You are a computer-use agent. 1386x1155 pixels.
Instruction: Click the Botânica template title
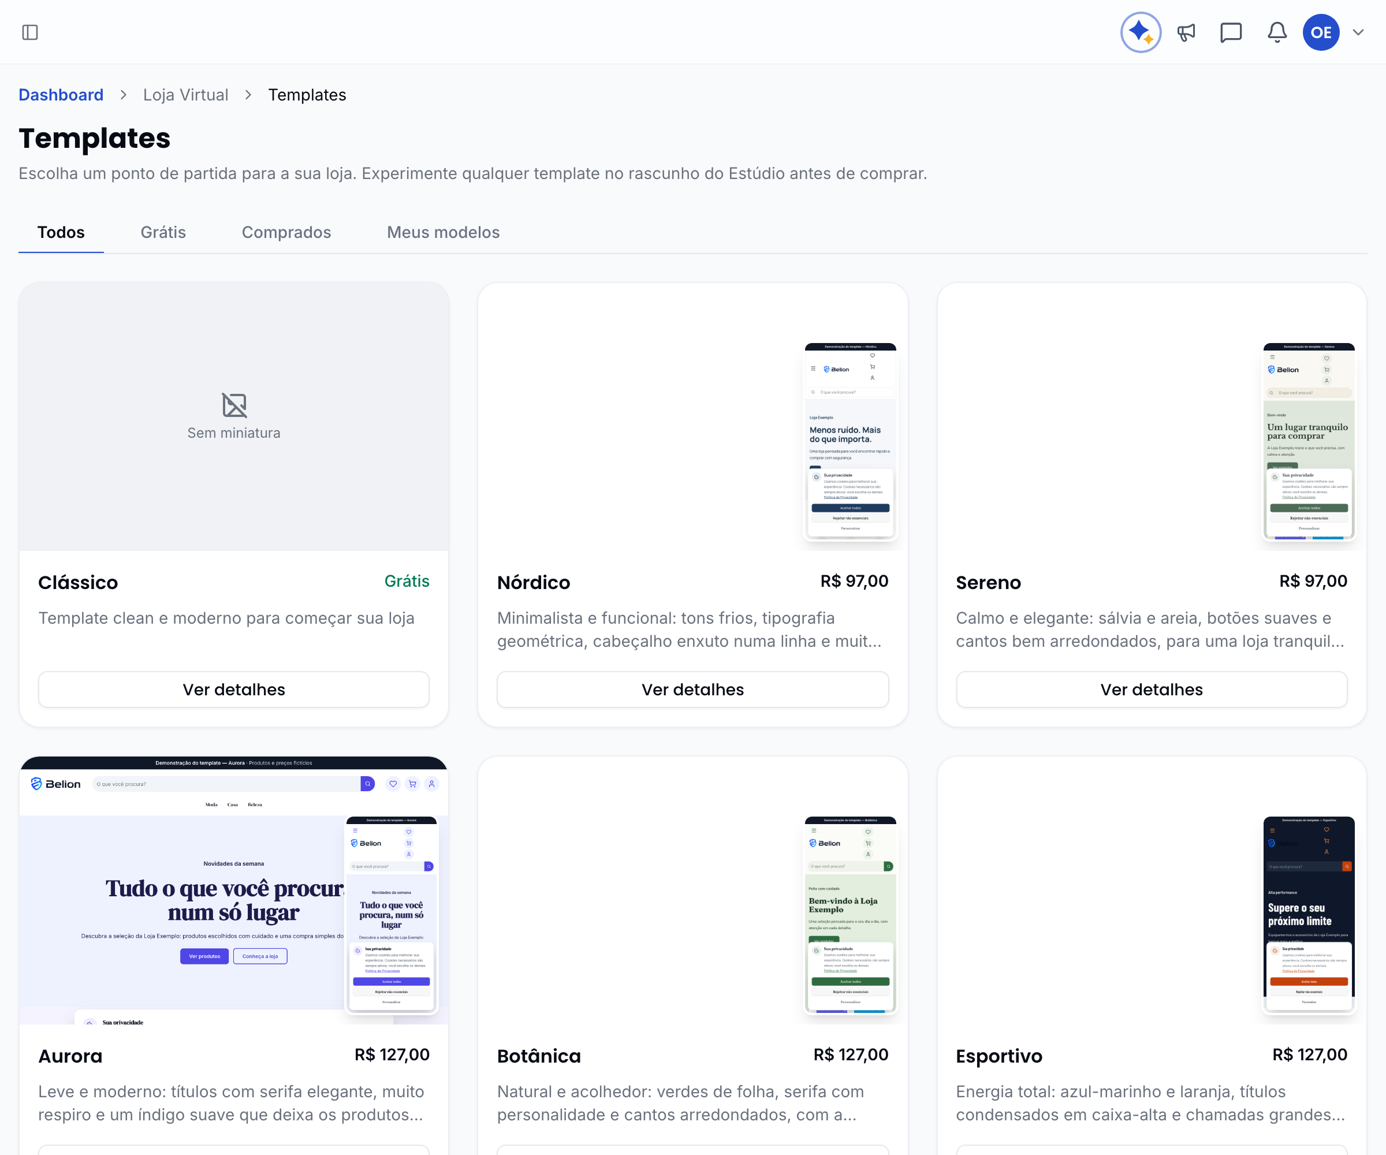[x=539, y=1056]
